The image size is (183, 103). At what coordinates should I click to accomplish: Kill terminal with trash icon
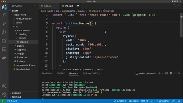[171, 73]
